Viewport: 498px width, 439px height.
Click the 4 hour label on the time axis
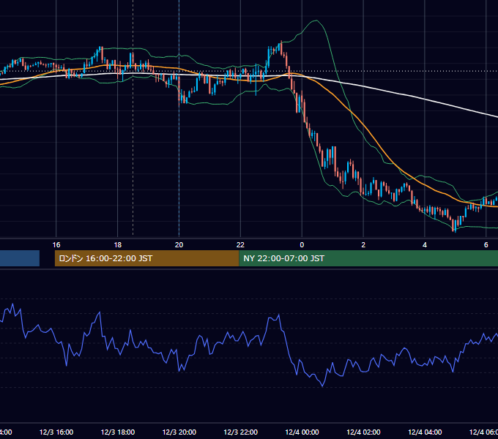pos(425,245)
